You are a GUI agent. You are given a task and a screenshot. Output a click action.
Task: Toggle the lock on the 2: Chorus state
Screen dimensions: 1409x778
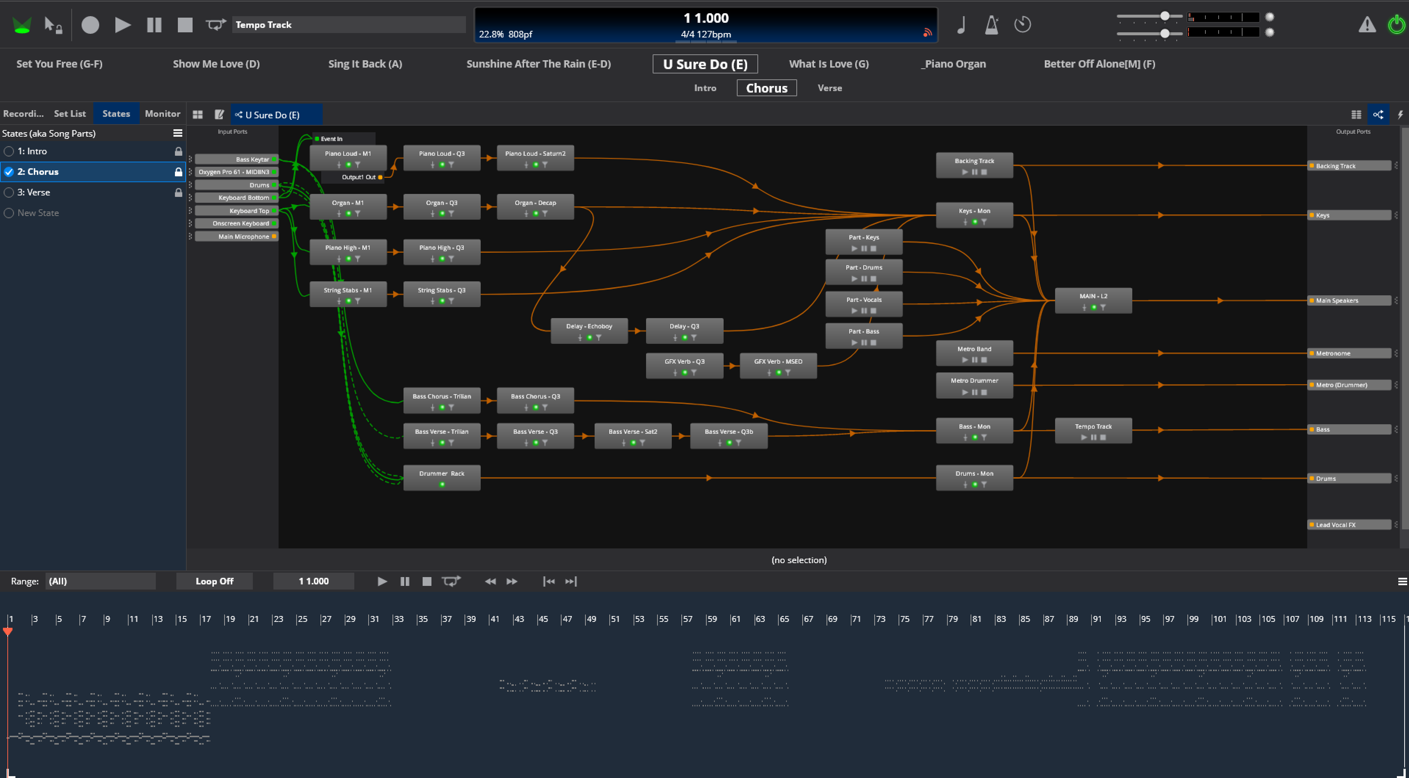[178, 172]
